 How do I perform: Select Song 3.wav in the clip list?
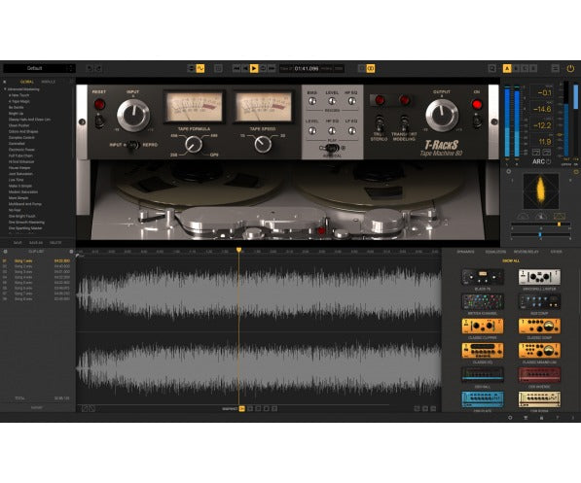tap(36, 272)
